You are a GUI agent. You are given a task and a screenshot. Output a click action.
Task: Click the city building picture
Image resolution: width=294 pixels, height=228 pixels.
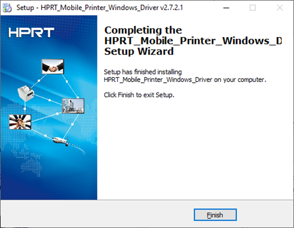click(x=73, y=106)
